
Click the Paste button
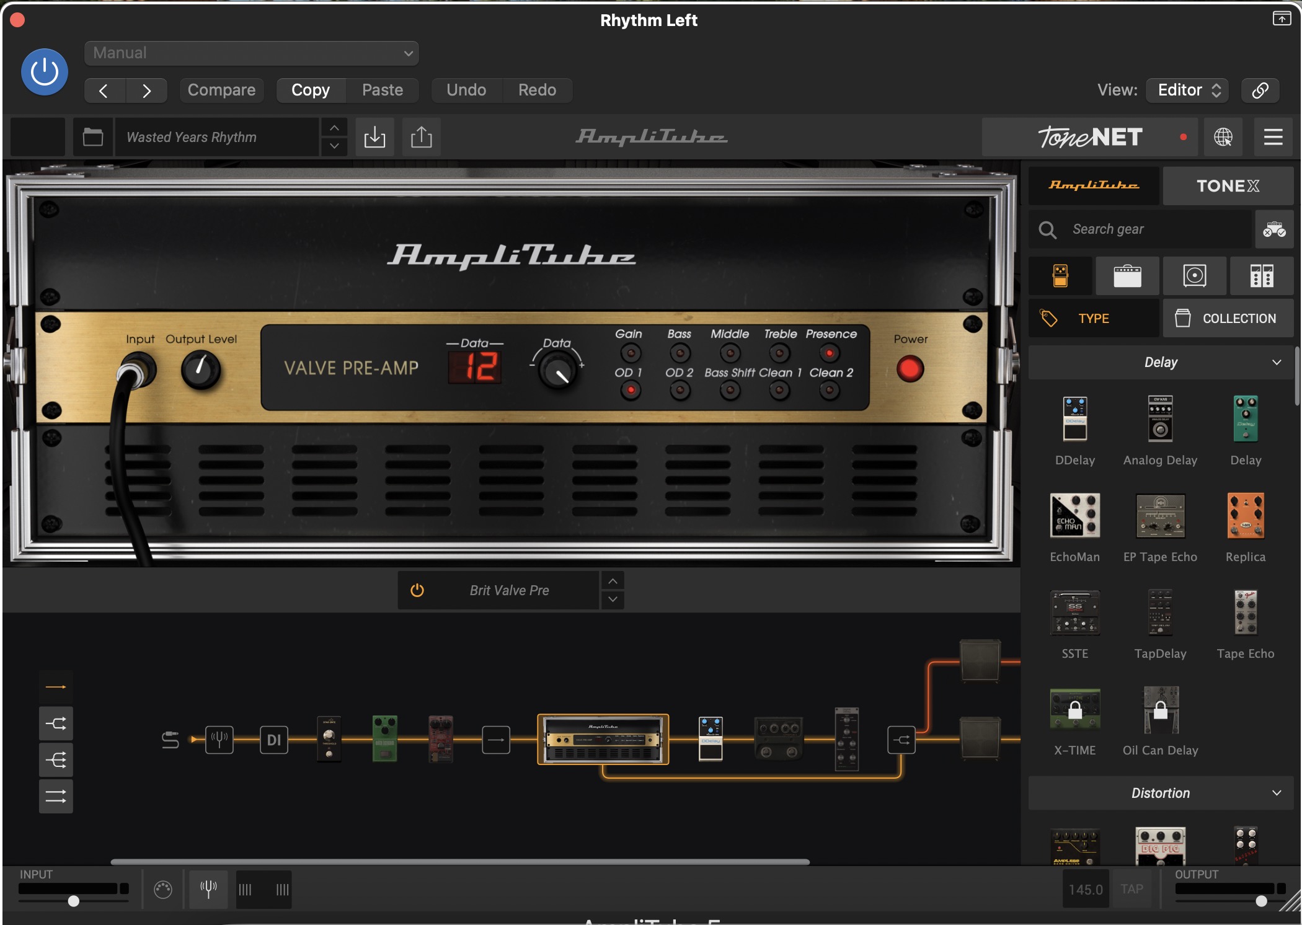[x=383, y=91]
